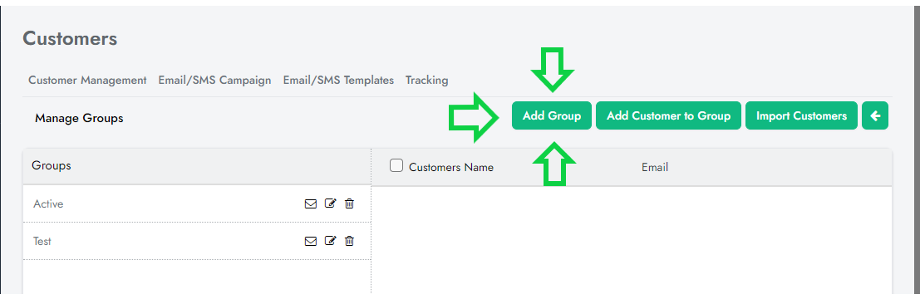Go to the Tracking tab

(426, 81)
